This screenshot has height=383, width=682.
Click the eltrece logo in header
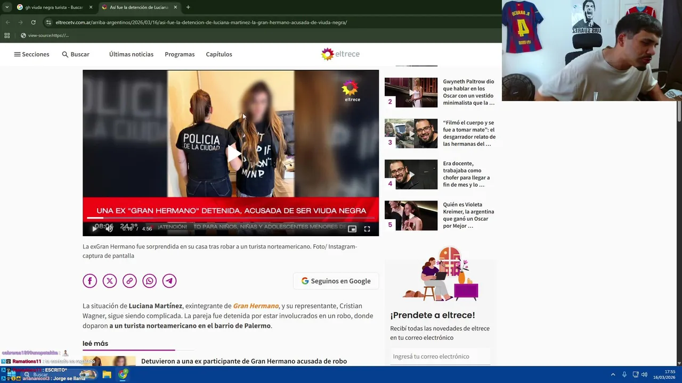(340, 54)
